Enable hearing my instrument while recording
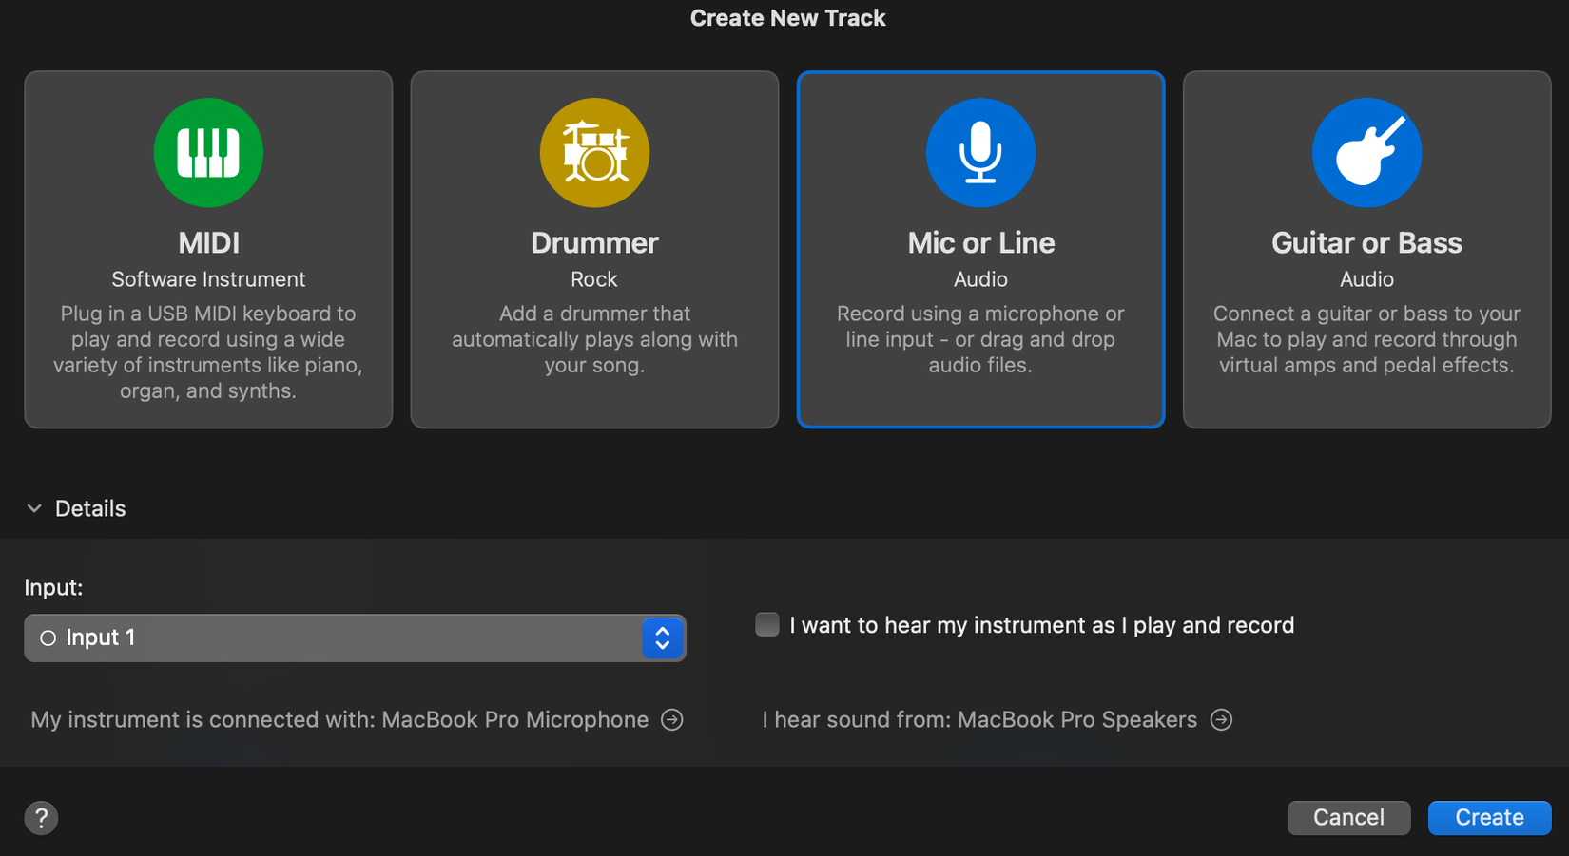Image resolution: width=1569 pixels, height=856 pixels. tap(767, 625)
